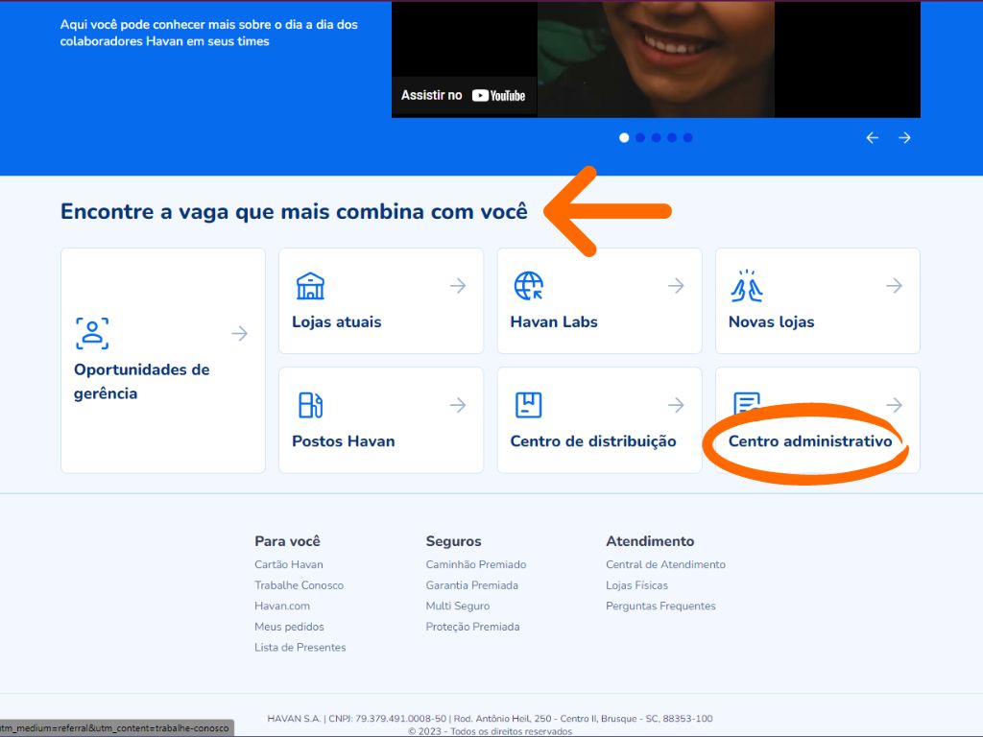
Task: Open the Oportunidades de gerência card title
Action: coord(142,381)
